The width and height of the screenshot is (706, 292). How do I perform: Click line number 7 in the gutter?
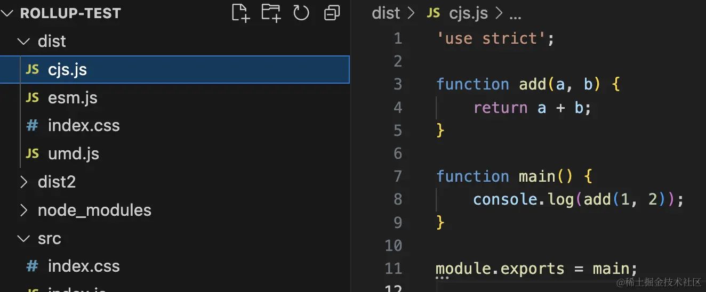click(x=398, y=176)
